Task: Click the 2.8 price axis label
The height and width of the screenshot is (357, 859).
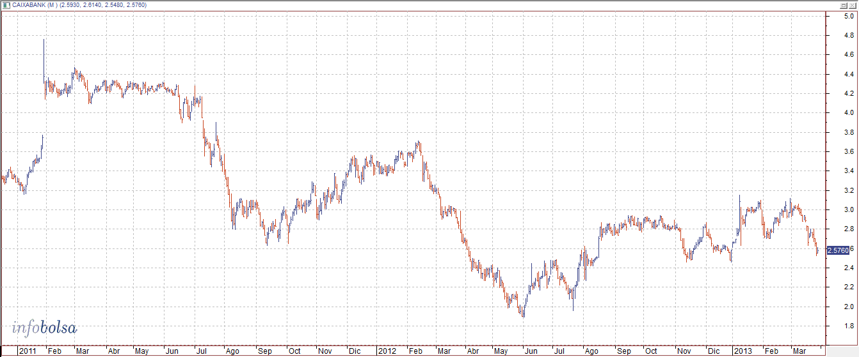Action: pos(849,229)
